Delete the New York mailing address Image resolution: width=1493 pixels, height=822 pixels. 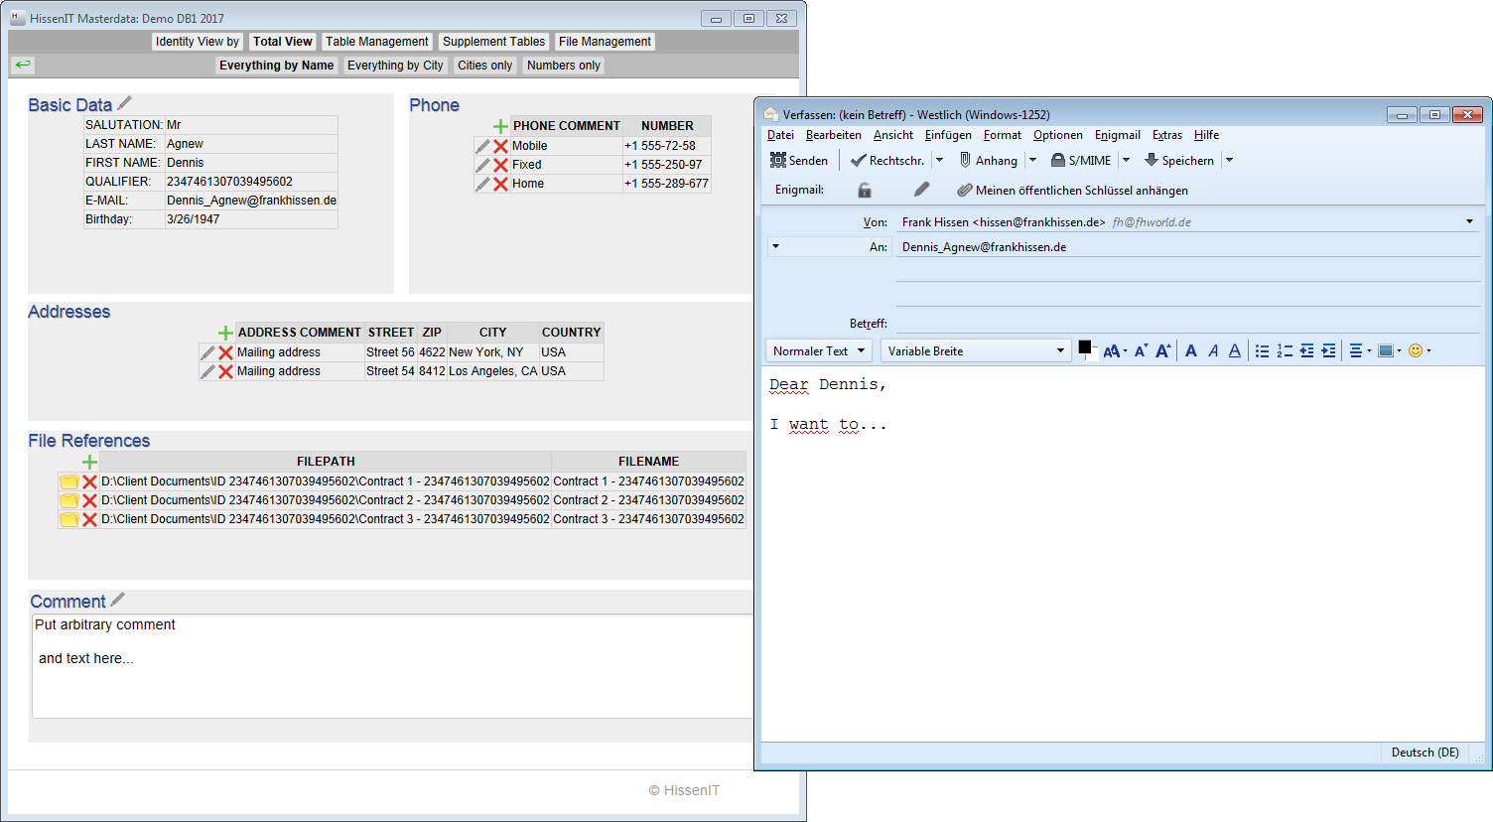[x=225, y=352]
